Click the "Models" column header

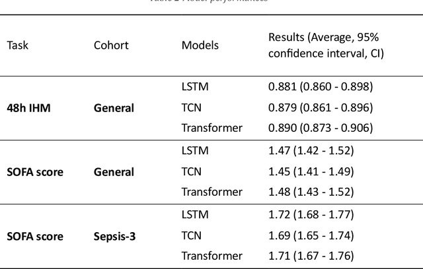tap(200, 45)
